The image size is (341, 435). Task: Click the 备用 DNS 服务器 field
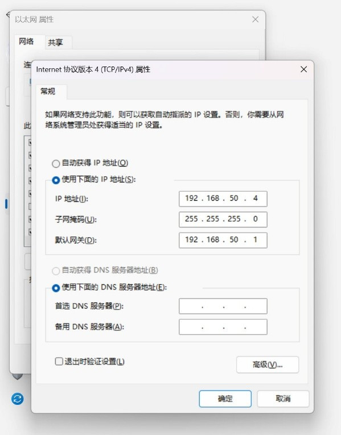(x=223, y=327)
